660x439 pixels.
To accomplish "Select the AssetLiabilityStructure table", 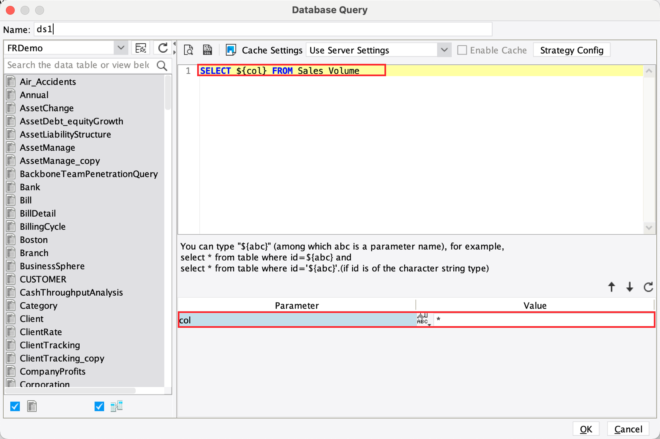I will pos(65,134).
